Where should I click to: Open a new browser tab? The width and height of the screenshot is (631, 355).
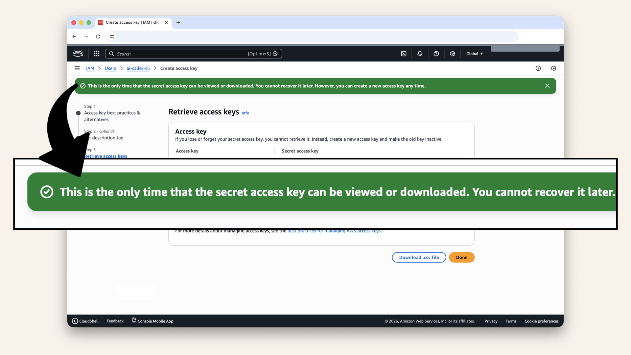point(178,22)
